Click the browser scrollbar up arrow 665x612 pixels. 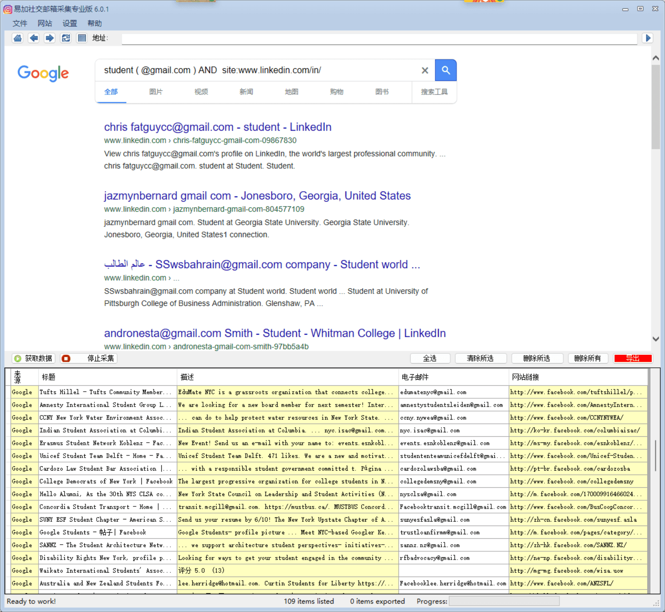tap(656, 58)
